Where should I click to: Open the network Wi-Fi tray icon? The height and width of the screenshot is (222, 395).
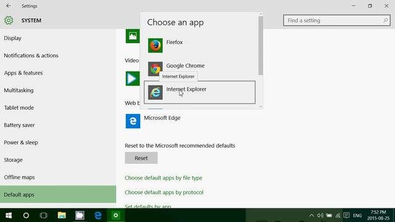[338, 215]
